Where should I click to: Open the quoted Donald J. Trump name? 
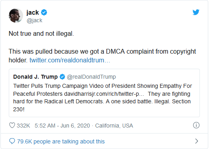coord(35,77)
